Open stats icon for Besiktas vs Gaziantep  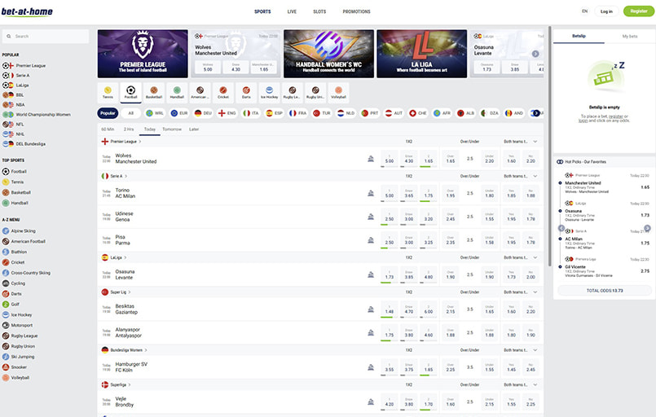click(x=371, y=309)
